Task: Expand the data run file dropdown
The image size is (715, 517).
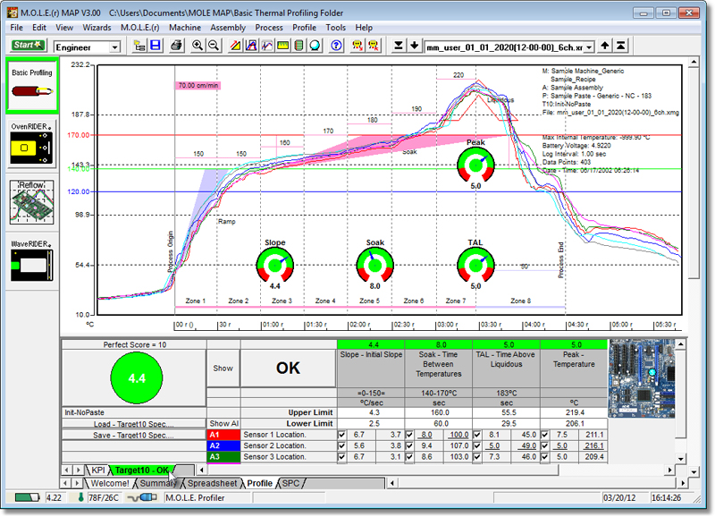Action: coord(589,47)
